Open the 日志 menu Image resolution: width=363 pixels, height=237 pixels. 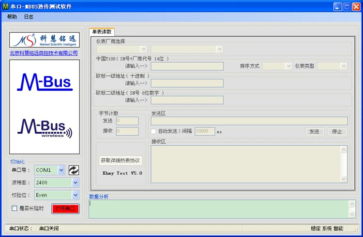pyautogui.click(x=29, y=16)
